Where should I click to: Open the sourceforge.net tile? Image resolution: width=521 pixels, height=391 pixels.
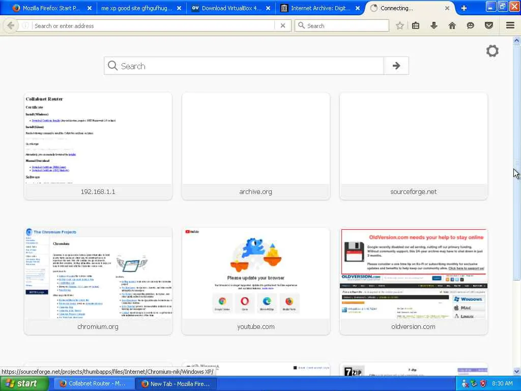tap(413, 146)
